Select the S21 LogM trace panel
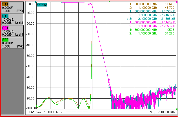The image size is (178, 117). [12, 31]
